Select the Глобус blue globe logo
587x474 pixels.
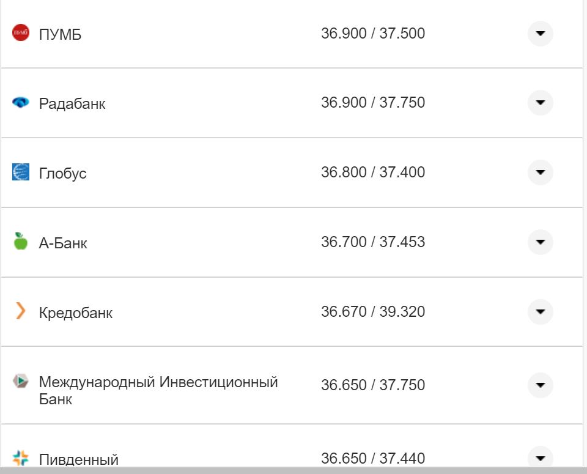click(x=21, y=172)
